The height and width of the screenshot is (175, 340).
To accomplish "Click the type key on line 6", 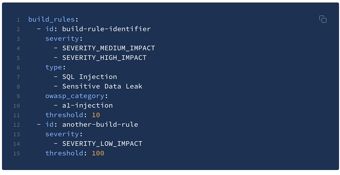I will (x=53, y=67).
